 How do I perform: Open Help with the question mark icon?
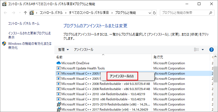211,50
